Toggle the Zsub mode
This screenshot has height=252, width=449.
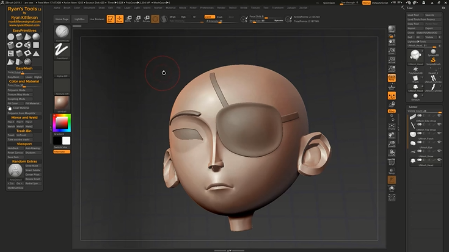tap(219, 17)
